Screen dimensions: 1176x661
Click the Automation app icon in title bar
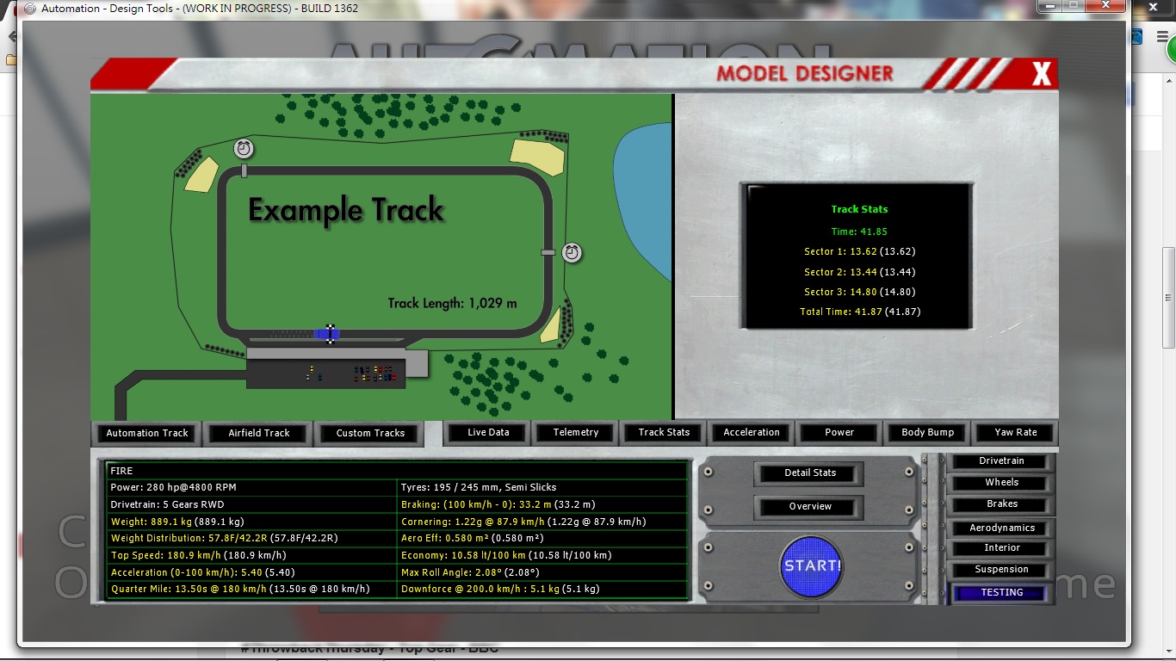click(30, 9)
